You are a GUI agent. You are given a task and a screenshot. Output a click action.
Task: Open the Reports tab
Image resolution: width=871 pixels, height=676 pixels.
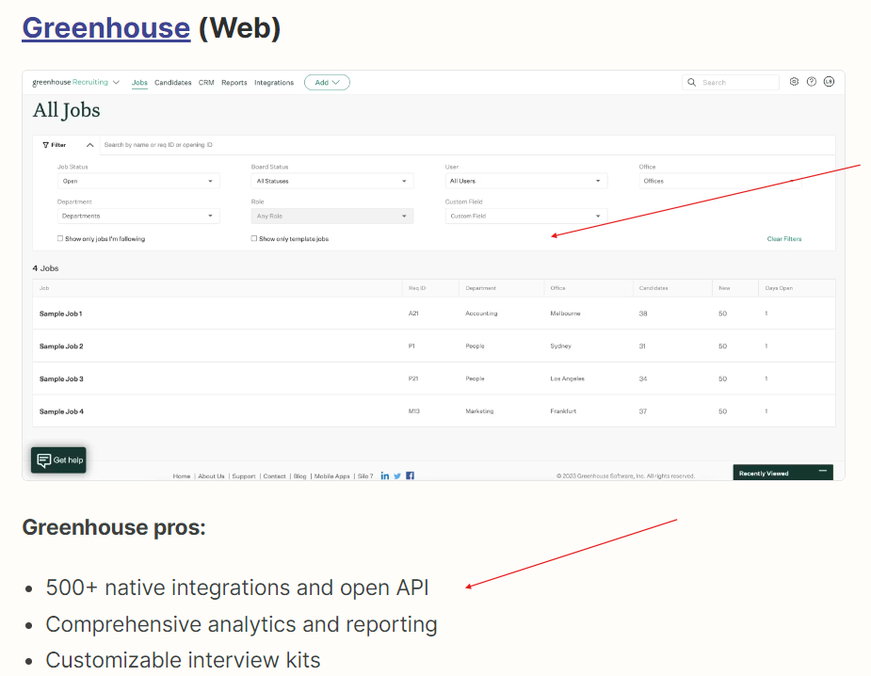click(x=234, y=83)
